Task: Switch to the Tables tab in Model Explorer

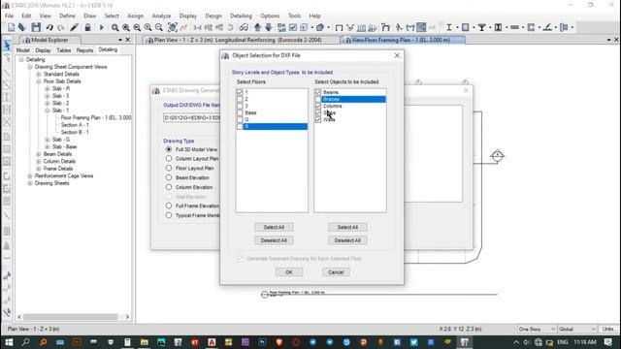Action: pos(63,50)
